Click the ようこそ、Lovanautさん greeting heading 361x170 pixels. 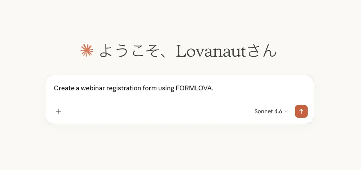pos(187,51)
